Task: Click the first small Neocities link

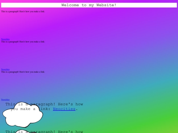Action: pyautogui.click(x=5, y=39)
